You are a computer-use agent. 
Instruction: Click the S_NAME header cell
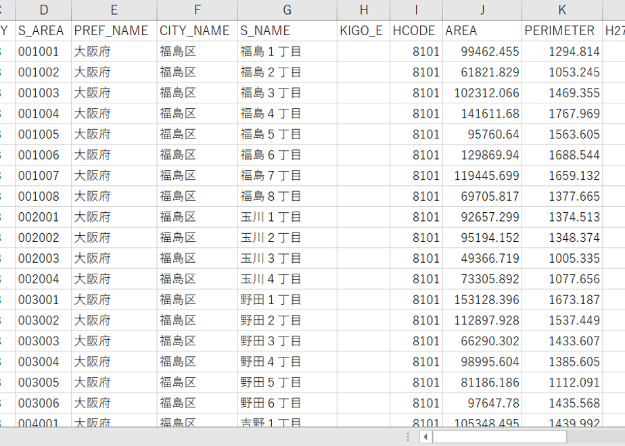coord(287,30)
